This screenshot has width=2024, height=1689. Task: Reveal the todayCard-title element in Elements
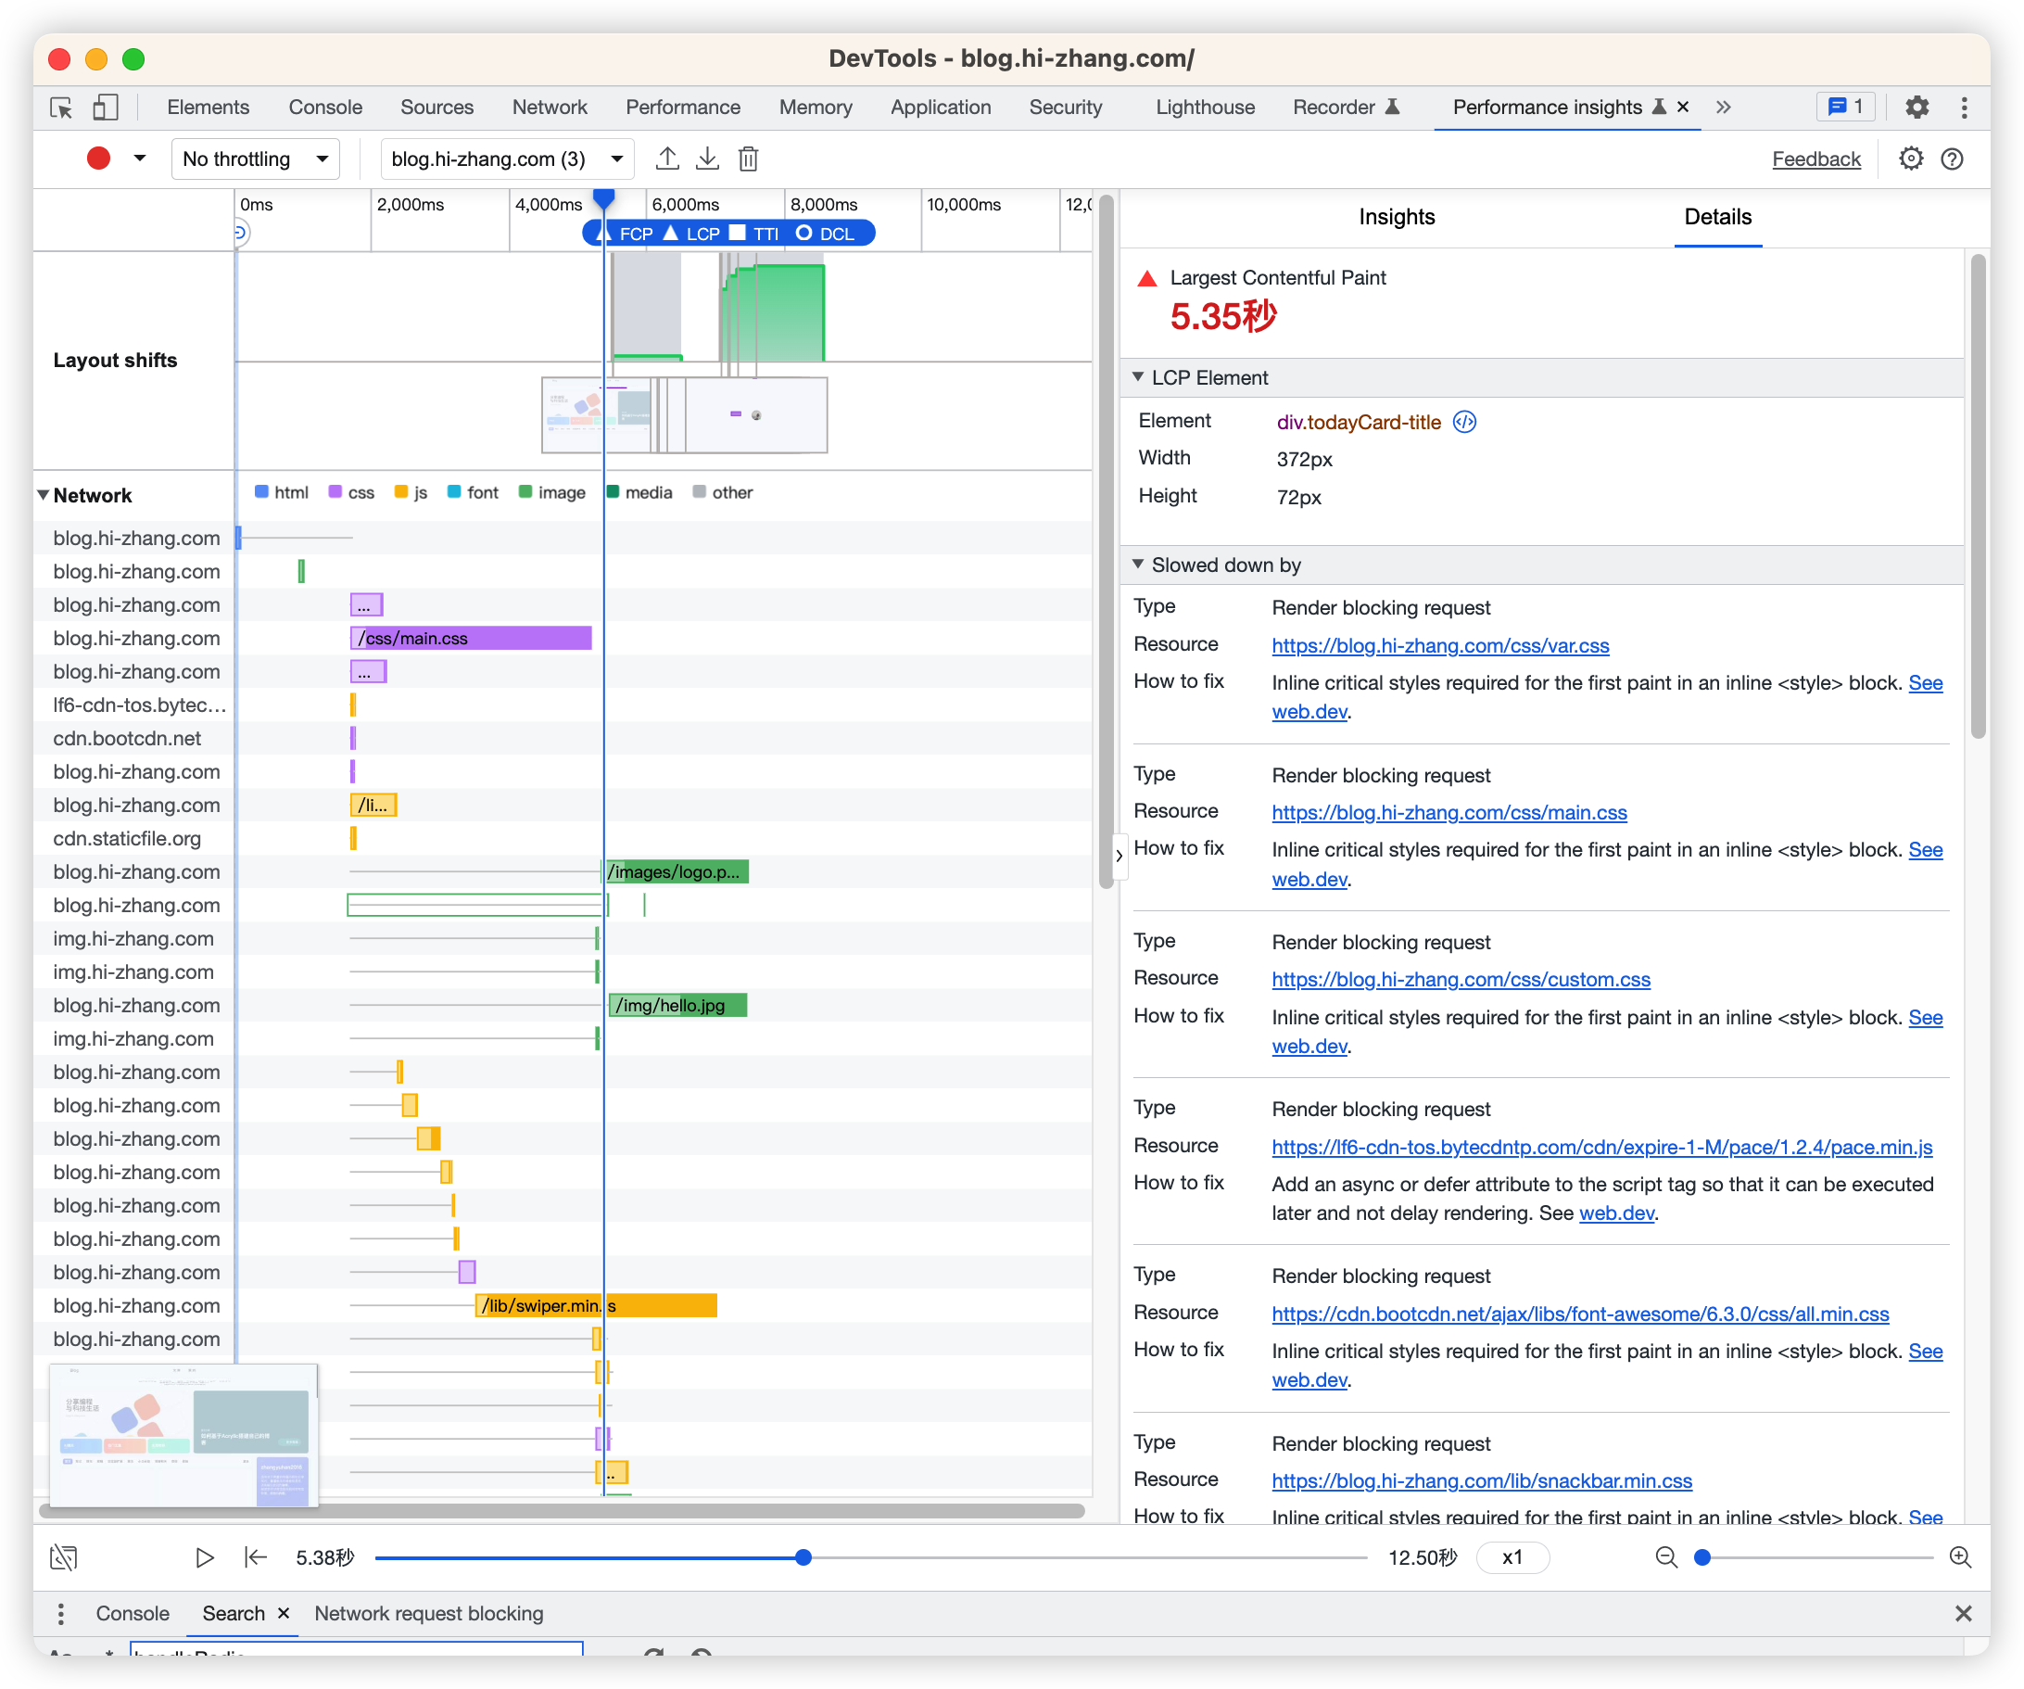(x=1464, y=423)
